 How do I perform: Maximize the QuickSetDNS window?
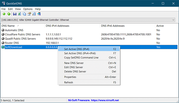point(163,3)
